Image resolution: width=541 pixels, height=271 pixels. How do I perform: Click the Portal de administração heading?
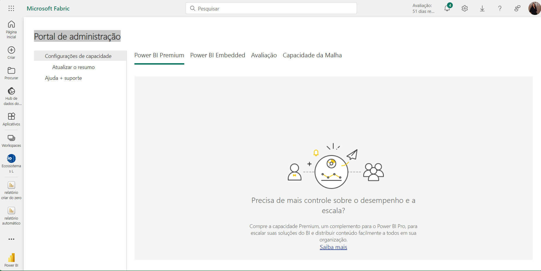click(77, 36)
